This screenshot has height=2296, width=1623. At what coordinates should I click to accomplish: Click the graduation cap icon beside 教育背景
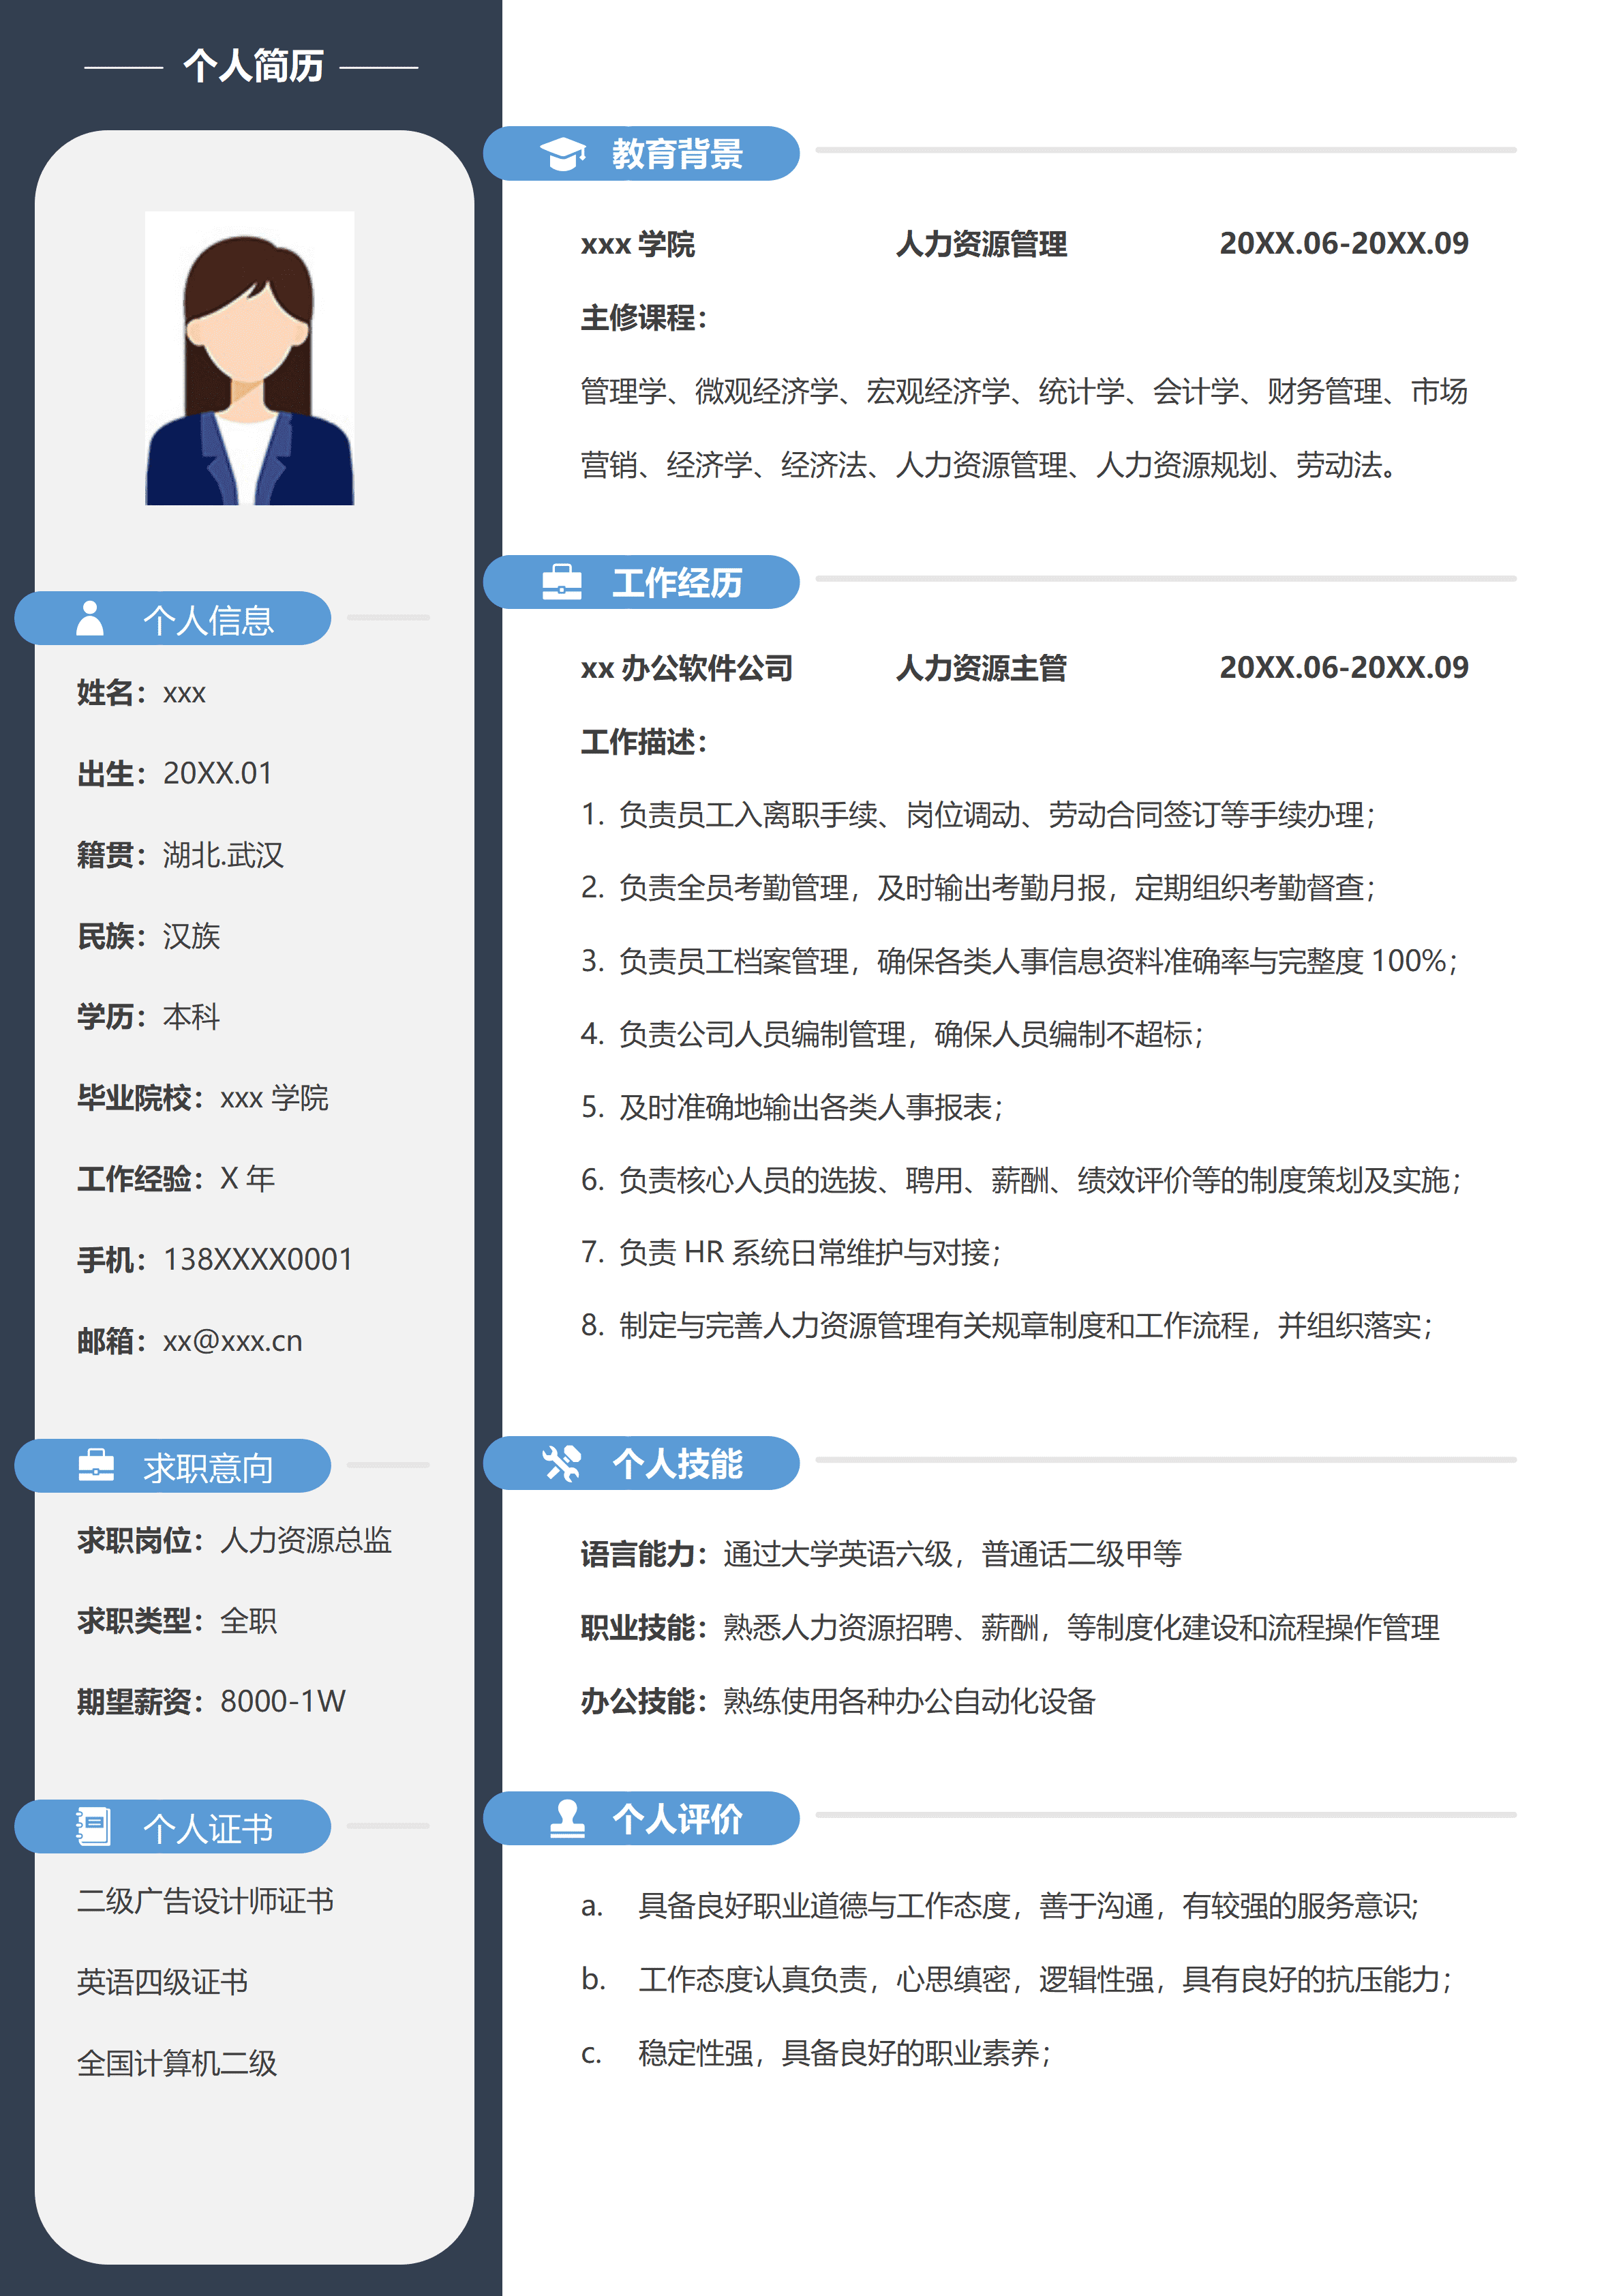click(x=566, y=154)
